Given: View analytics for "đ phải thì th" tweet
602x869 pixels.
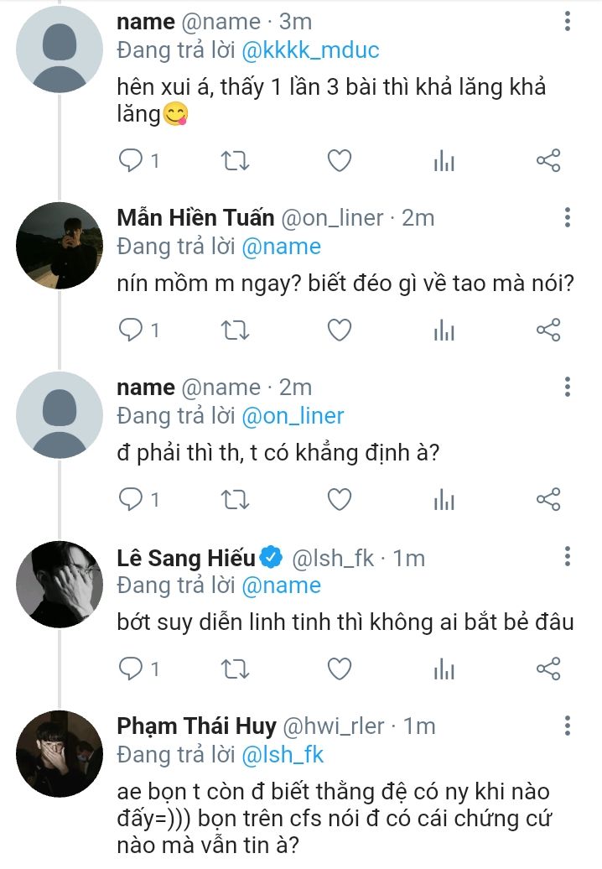Looking at the screenshot, I should pos(444,500).
